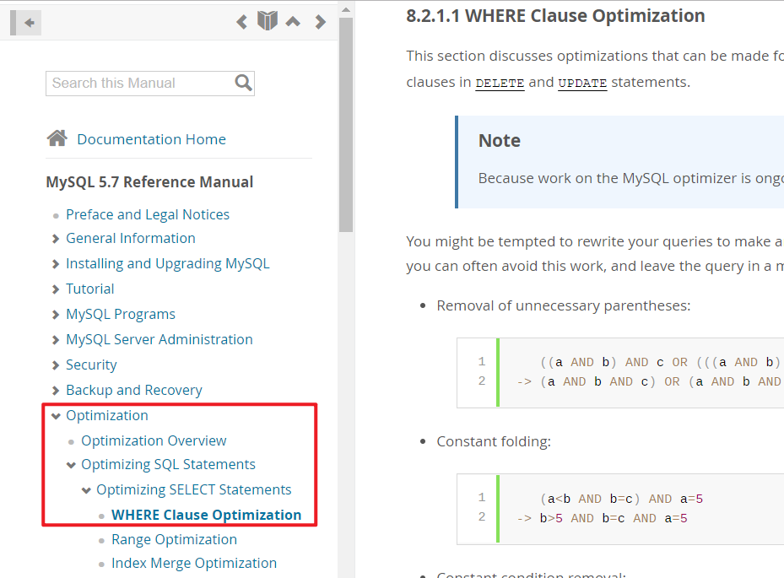Image resolution: width=784 pixels, height=578 pixels.
Task: Open the Documentation Home link
Action: [x=152, y=139]
